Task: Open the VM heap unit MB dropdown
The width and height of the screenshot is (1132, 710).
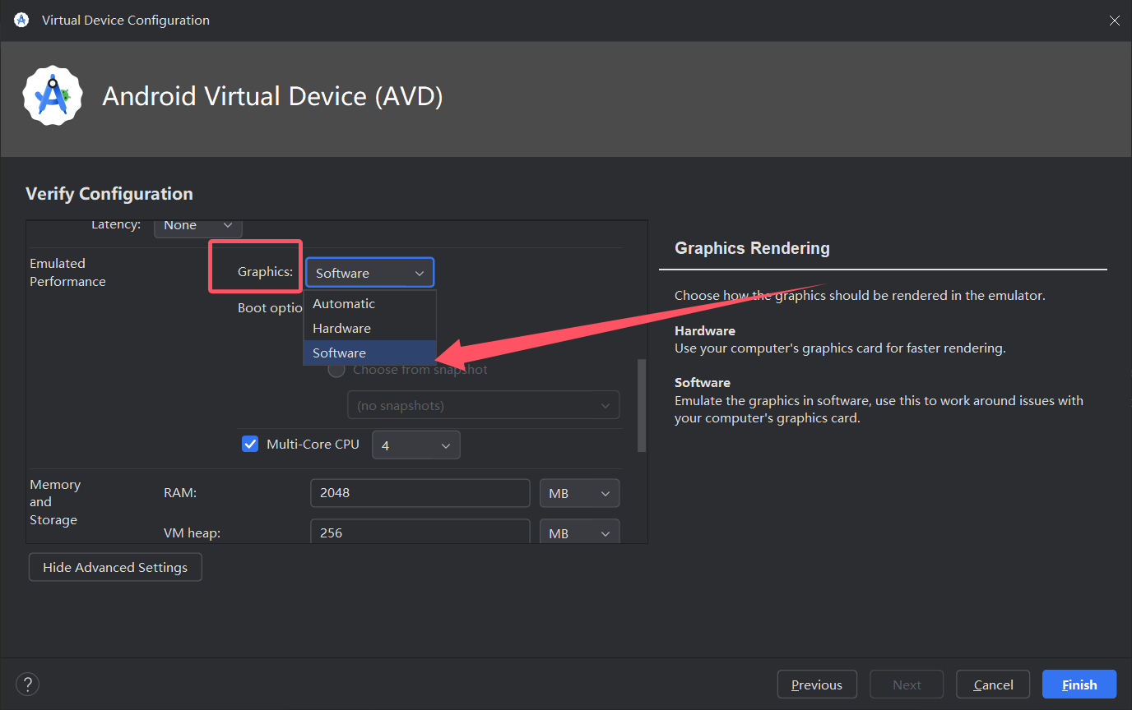Action: (579, 532)
